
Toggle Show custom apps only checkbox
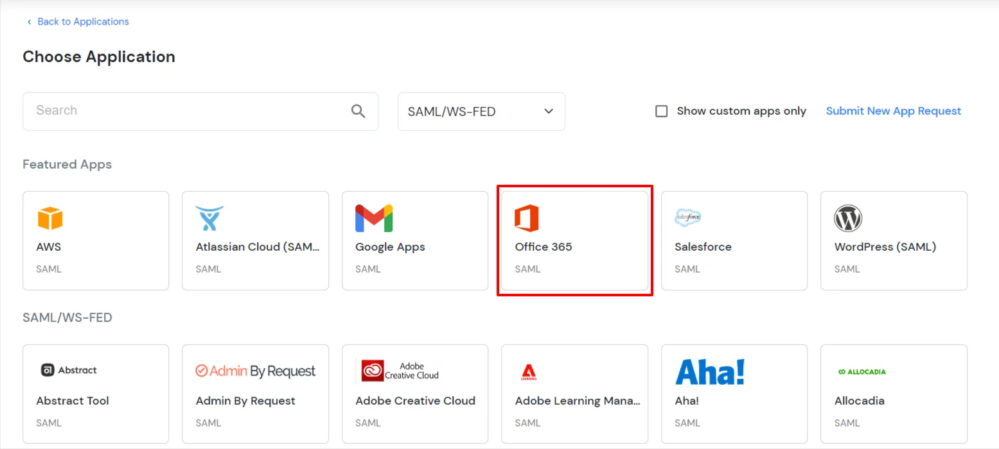coord(661,111)
